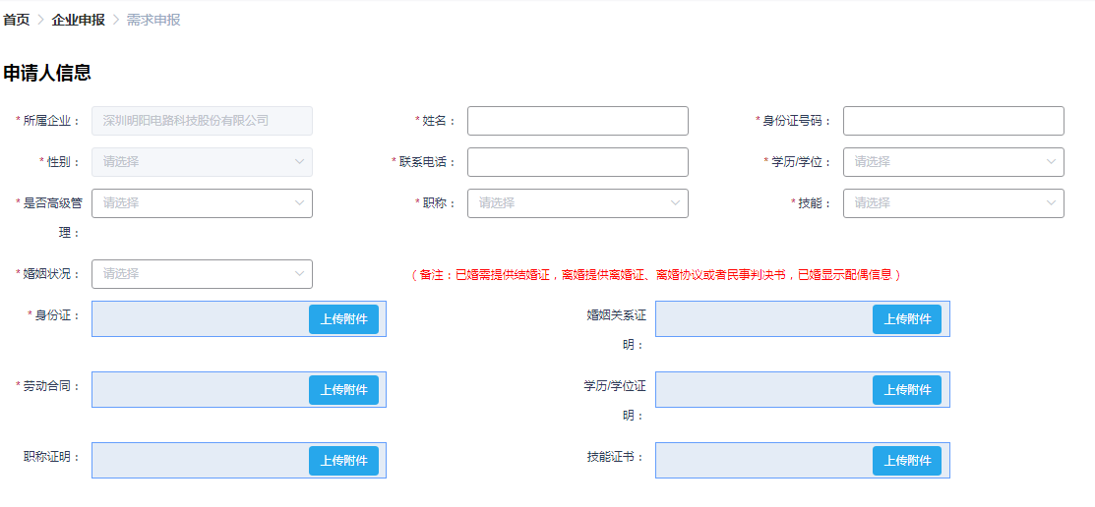
Task: Click the 所属企业 disabled field
Action: (x=202, y=121)
